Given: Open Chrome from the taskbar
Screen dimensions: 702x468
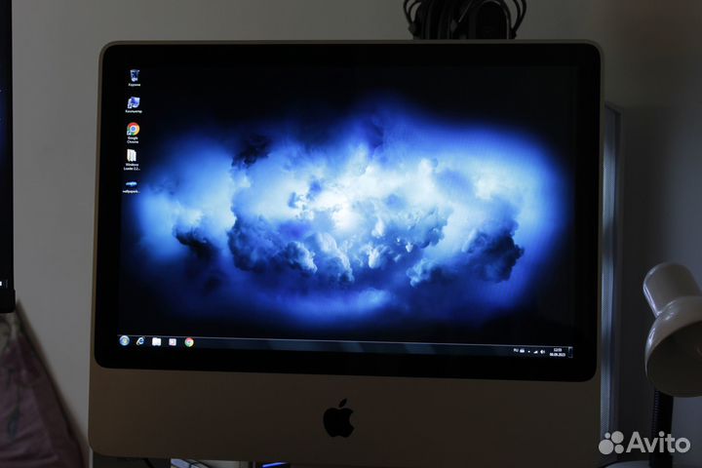Looking at the screenshot, I should [x=189, y=342].
